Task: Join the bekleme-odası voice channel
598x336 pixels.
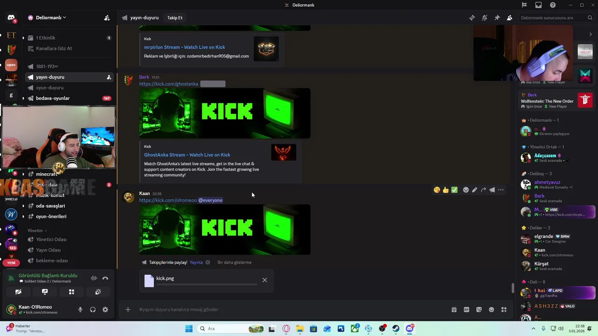Action: point(69,261)
